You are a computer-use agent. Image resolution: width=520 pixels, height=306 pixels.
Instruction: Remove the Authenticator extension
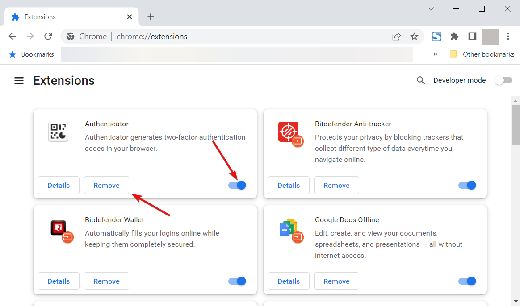point(106,185)
